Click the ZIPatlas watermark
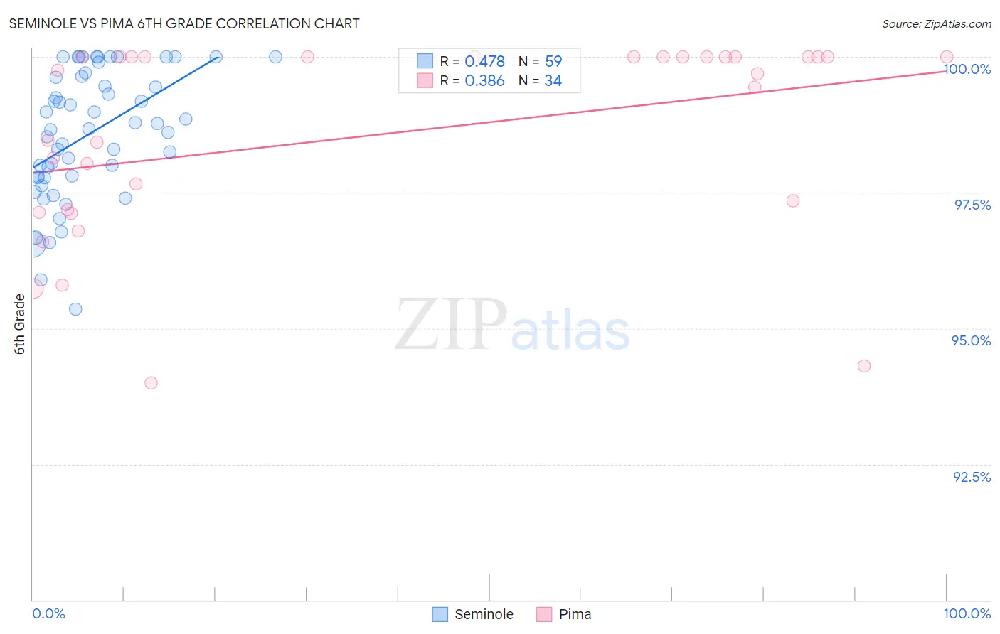 point(512,326)
